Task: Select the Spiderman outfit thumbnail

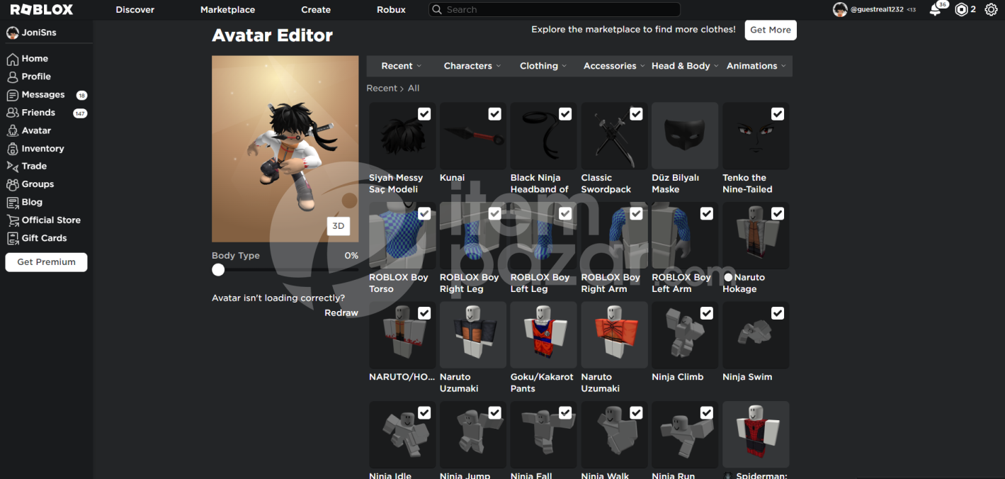Action: coord(756,434)
